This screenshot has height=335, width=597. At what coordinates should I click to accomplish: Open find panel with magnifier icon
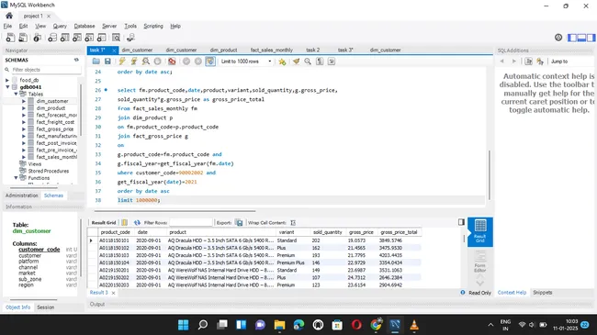point(308,61)
